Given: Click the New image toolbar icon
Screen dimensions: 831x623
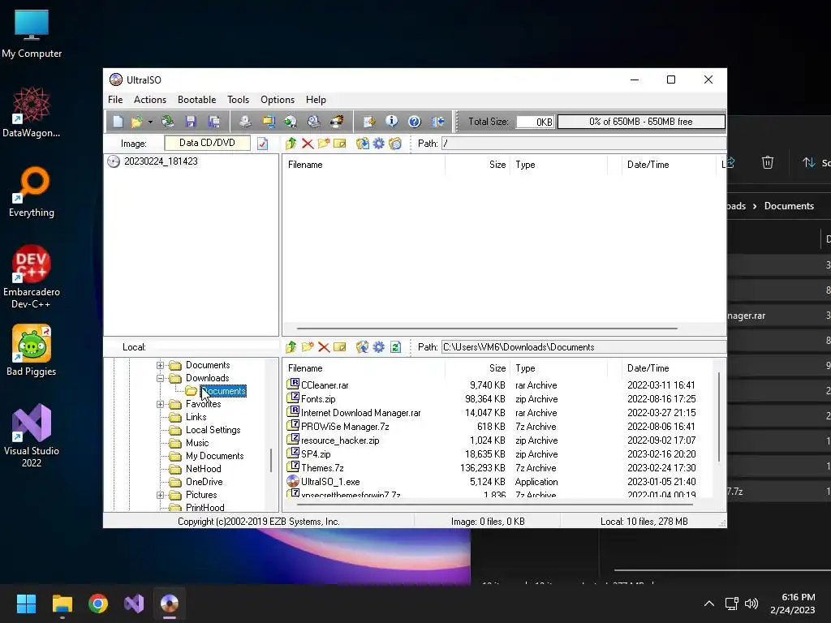Looking at the screenshot, I should tap(118, 122).
